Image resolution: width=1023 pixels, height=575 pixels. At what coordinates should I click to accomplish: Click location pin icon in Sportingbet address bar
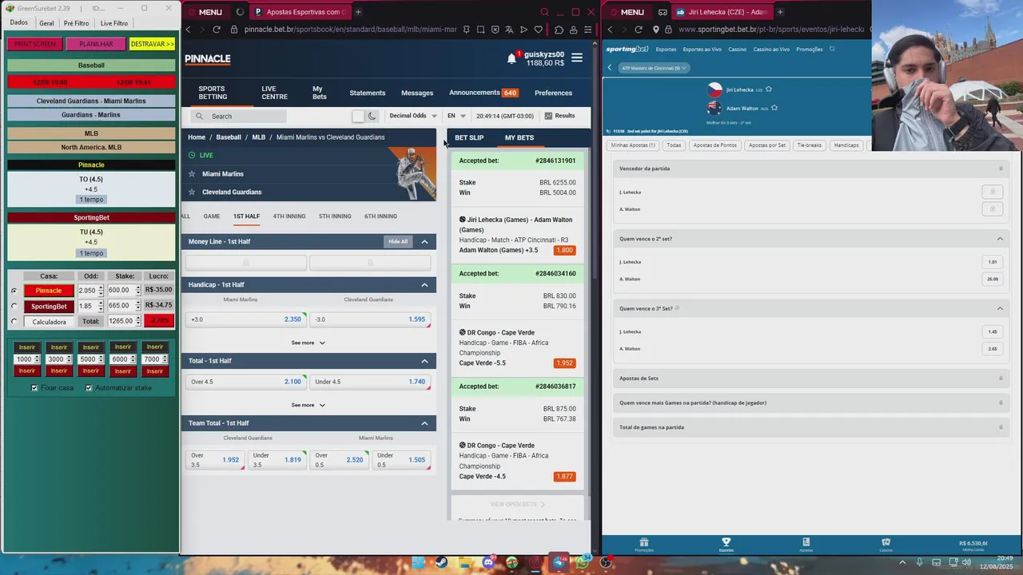pyautogui.click(x=656, y=30)
